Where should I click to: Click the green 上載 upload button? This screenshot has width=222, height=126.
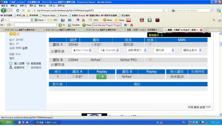coord(101,77)
